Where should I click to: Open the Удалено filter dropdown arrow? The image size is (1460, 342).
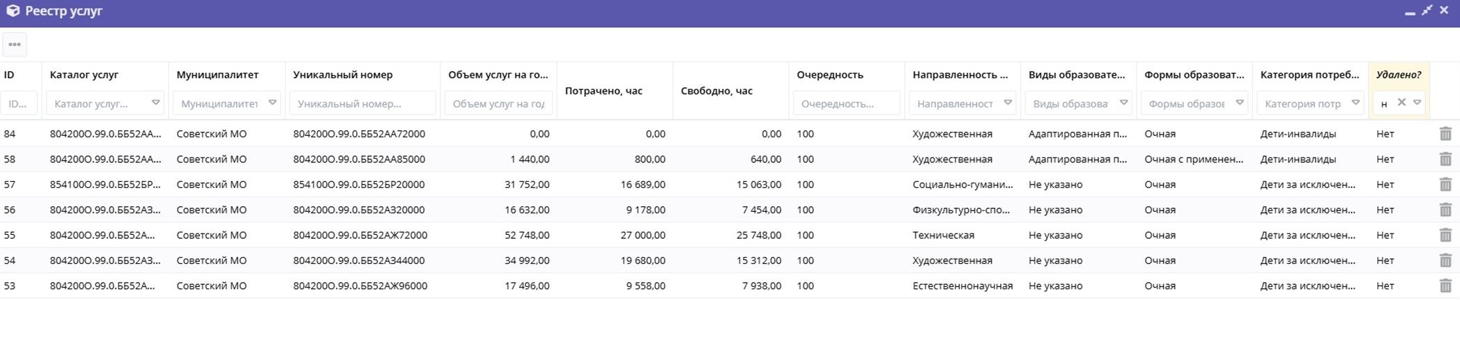[x=1417, y=103]
